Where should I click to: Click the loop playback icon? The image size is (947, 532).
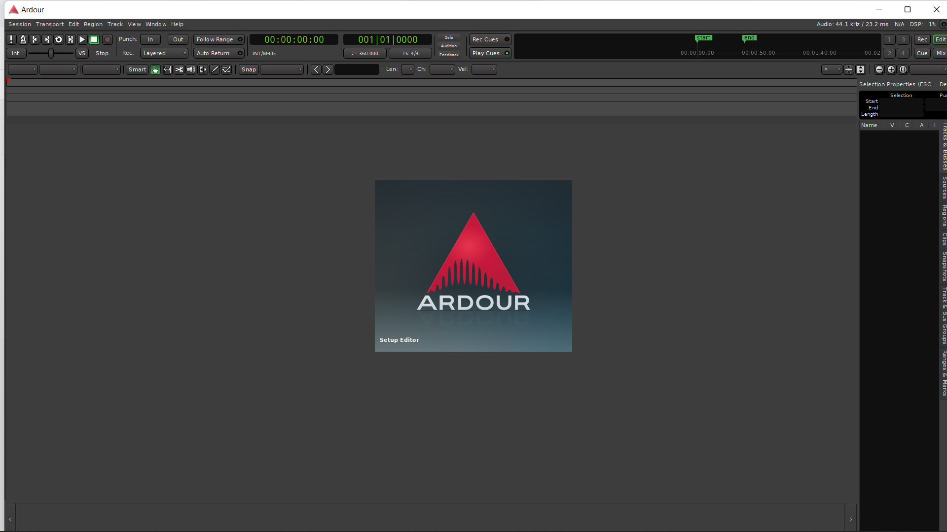click(59, 39)
